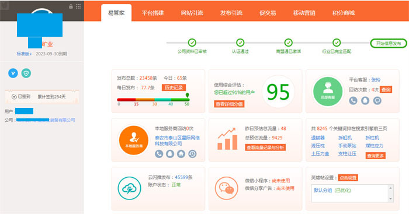Go to the 发布引流 tab
The height and width of the screenshot is (214, 409).
tap(231, 13)
